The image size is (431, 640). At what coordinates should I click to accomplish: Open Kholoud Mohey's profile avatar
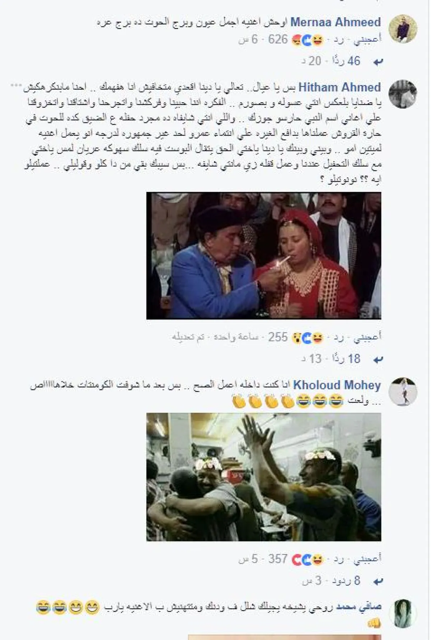(403, 391)
